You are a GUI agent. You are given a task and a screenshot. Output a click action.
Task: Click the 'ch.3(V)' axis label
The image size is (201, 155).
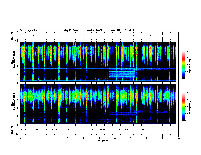tap(12, 130)
